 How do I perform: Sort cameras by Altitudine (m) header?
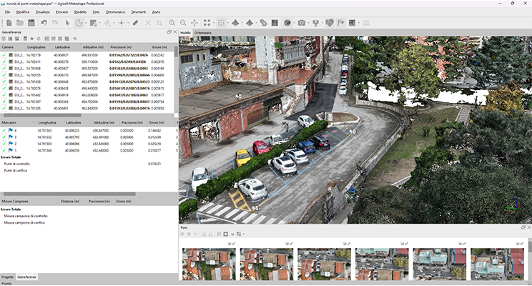[x=93, y=46]
